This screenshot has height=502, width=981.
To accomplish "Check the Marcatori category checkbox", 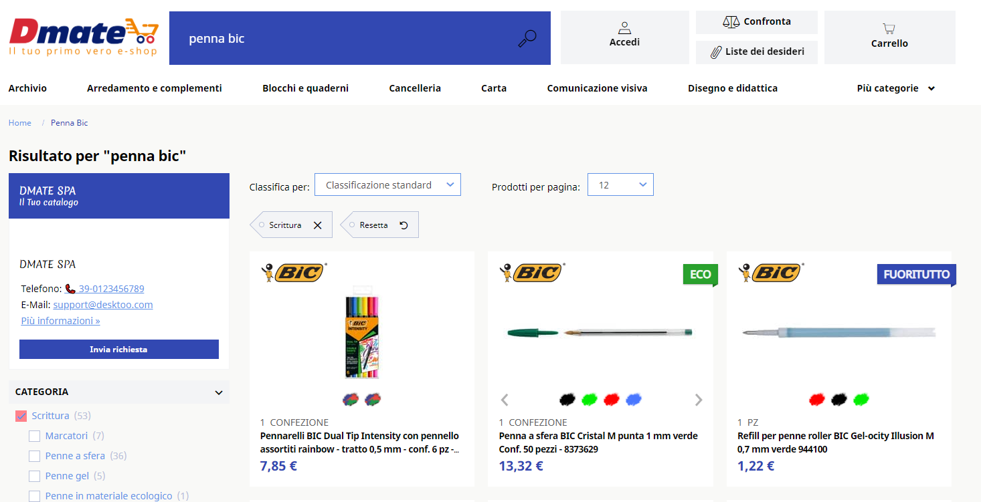I will pos(35,436).
